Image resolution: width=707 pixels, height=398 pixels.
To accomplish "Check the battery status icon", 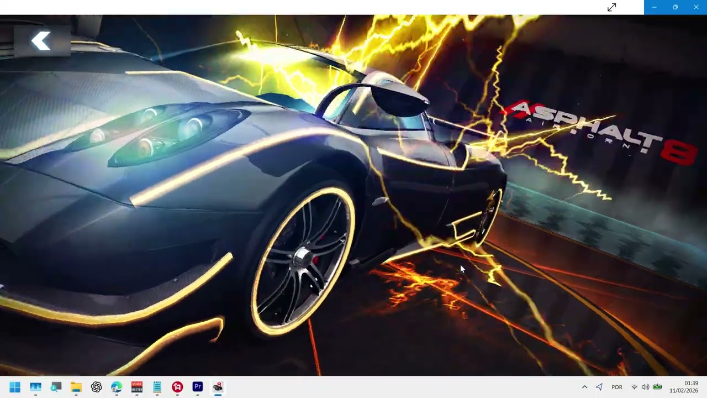I will point(657,387).
